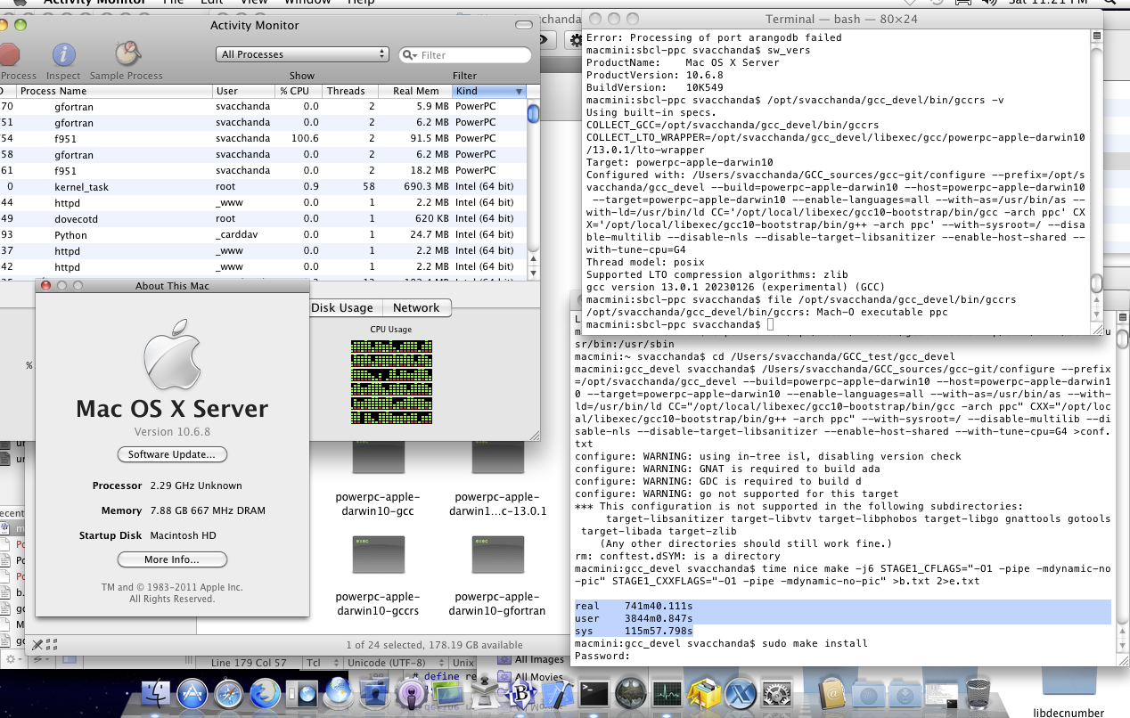Open the Help menu in menu bar
This screenshot has height=718, width=1130.
tap(361, 3)
